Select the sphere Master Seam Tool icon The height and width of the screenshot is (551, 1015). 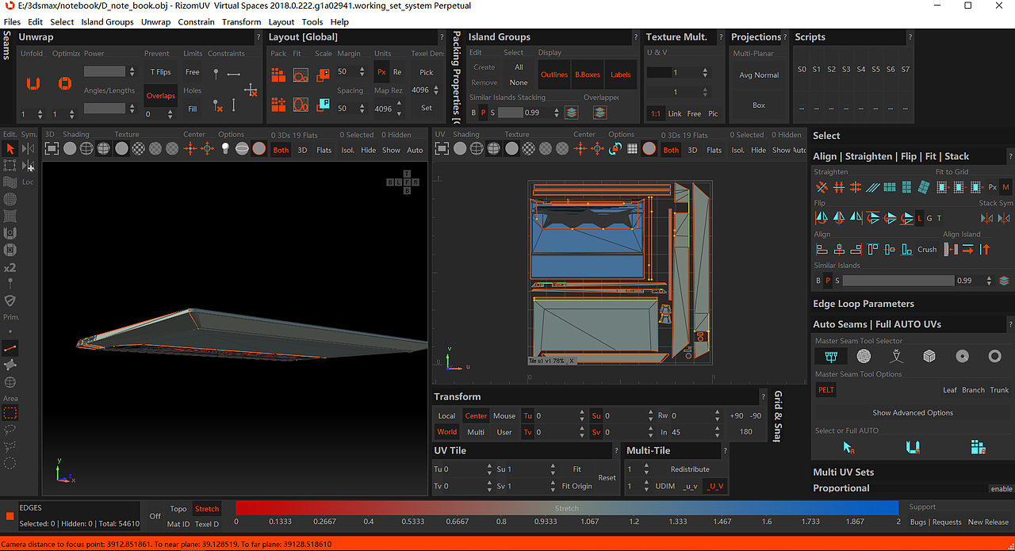[864, 357]
